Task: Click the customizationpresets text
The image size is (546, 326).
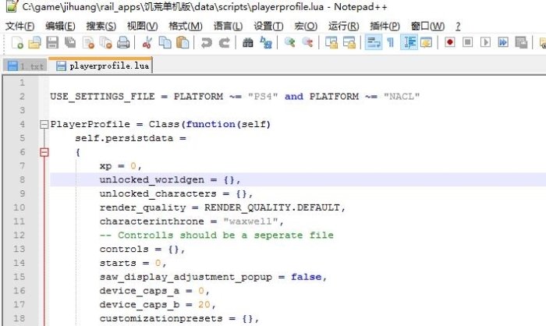Action: pyautogui.click(x=161, y=318)
